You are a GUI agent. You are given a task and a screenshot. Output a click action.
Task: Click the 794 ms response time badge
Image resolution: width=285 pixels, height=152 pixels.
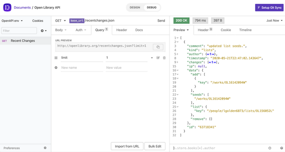tap(200, 21)
